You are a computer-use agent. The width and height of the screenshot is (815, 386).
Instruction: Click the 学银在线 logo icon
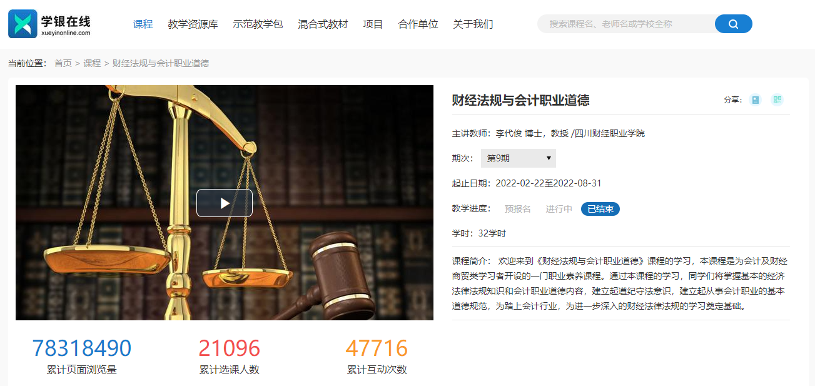(x=23, y=24)
